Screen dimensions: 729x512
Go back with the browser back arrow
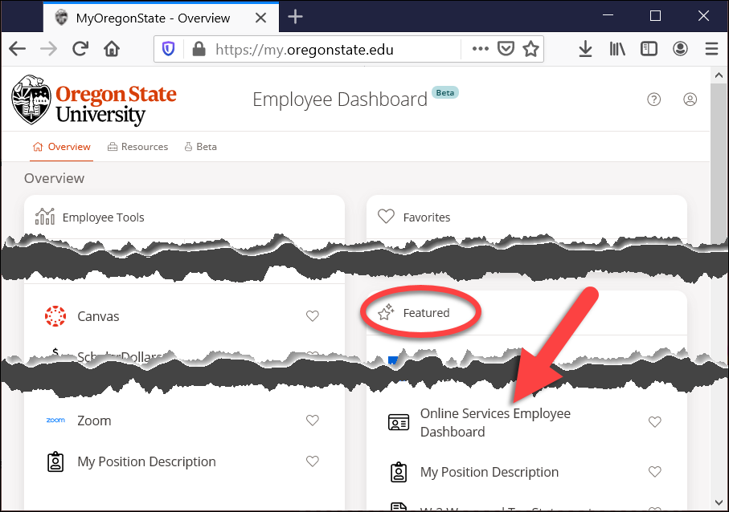(x=17, y=49)
